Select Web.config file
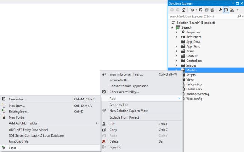This screenshot has width=244, height=152. coord(194,99)
